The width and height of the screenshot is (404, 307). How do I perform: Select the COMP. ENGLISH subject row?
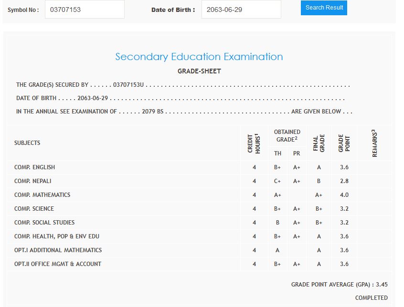(35, 167)
